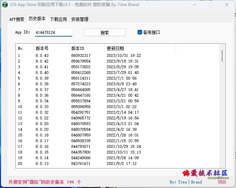Click the 搜索 button
This screenshot has width=236, height=188.
click(105, 32)
